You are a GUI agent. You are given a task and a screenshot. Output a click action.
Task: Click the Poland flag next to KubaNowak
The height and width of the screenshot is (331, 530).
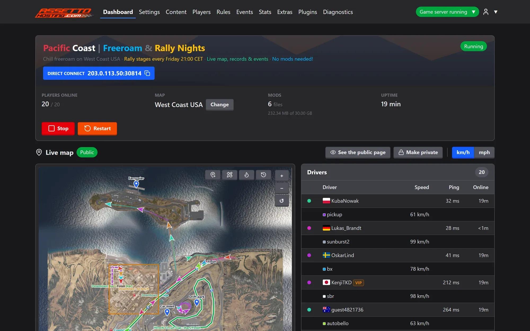click(326, 201)
